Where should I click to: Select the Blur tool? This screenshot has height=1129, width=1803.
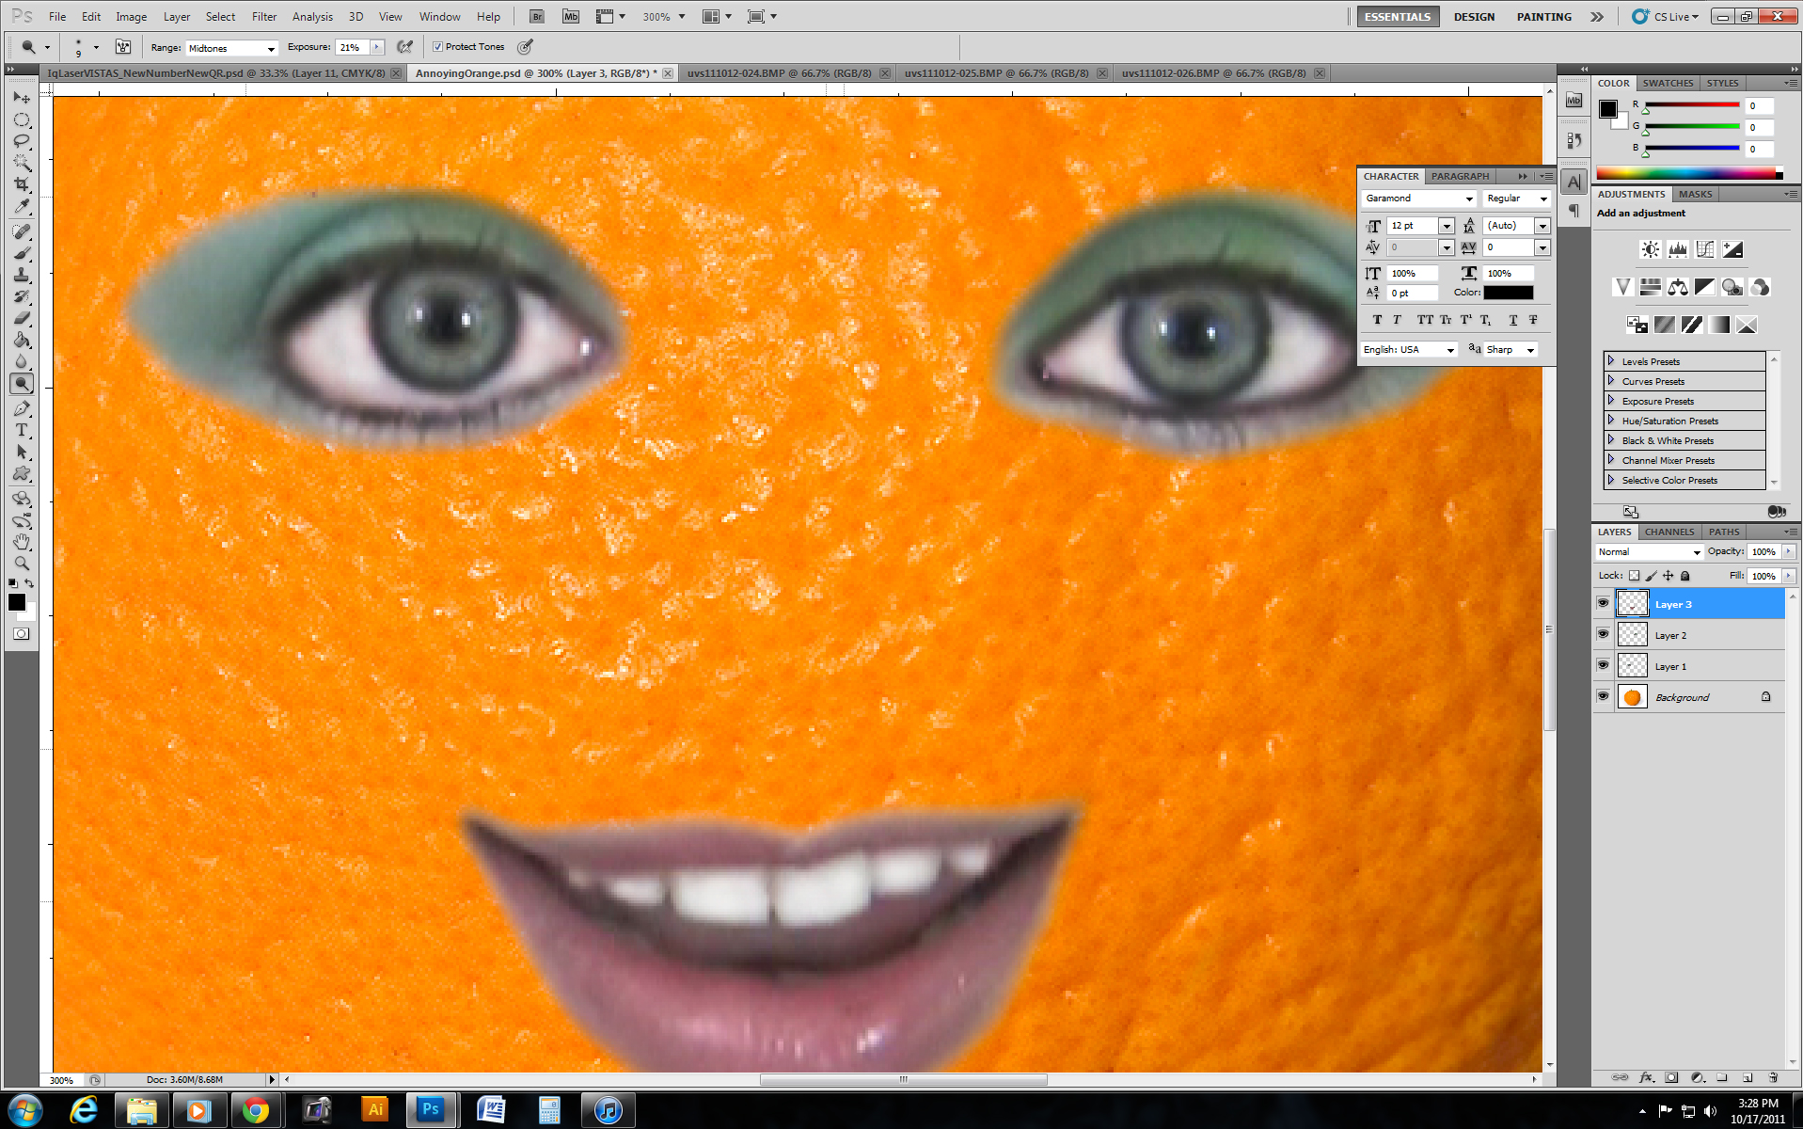pos(22,361)
